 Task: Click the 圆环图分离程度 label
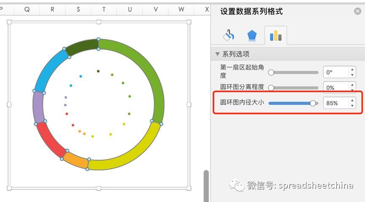(242, 87)
